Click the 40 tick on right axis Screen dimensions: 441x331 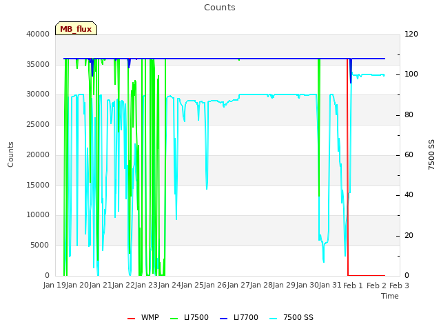[x=409, y=195]
